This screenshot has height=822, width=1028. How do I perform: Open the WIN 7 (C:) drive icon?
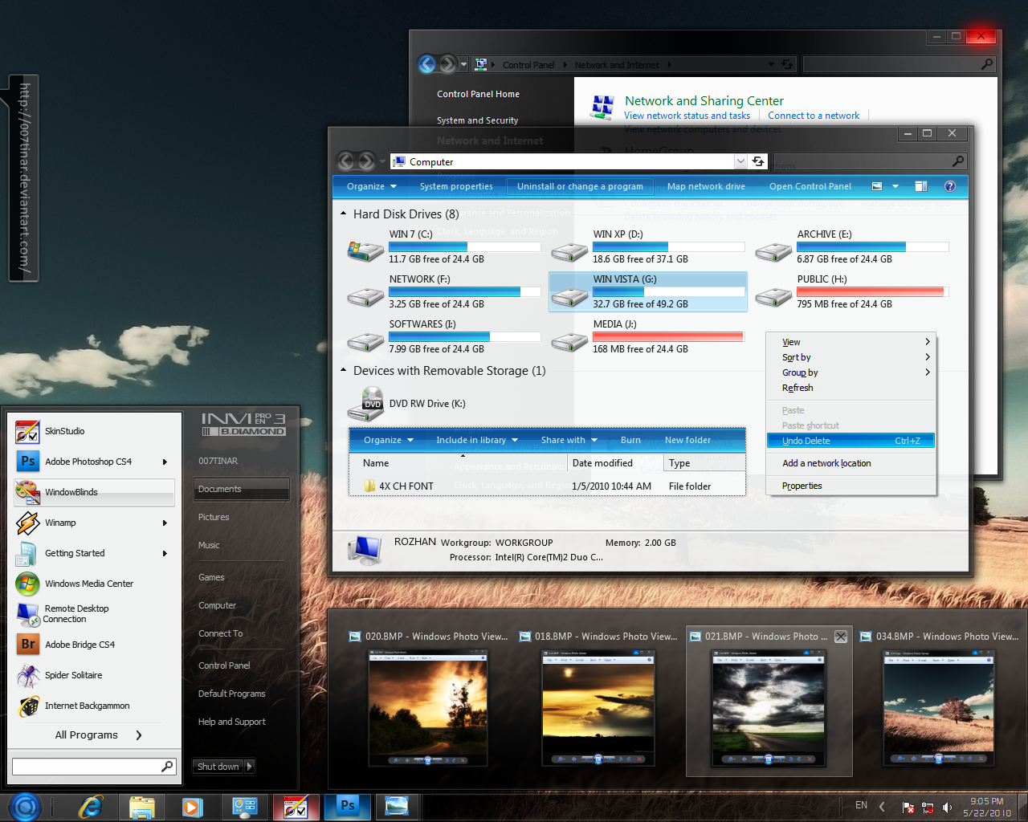click(x=365, y=250)
